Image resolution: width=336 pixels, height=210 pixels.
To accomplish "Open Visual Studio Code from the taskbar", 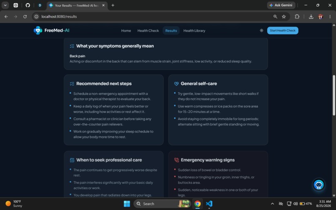I will tap(209, 204).
